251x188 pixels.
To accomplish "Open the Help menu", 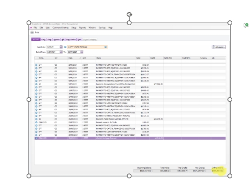I will [110, 28].
